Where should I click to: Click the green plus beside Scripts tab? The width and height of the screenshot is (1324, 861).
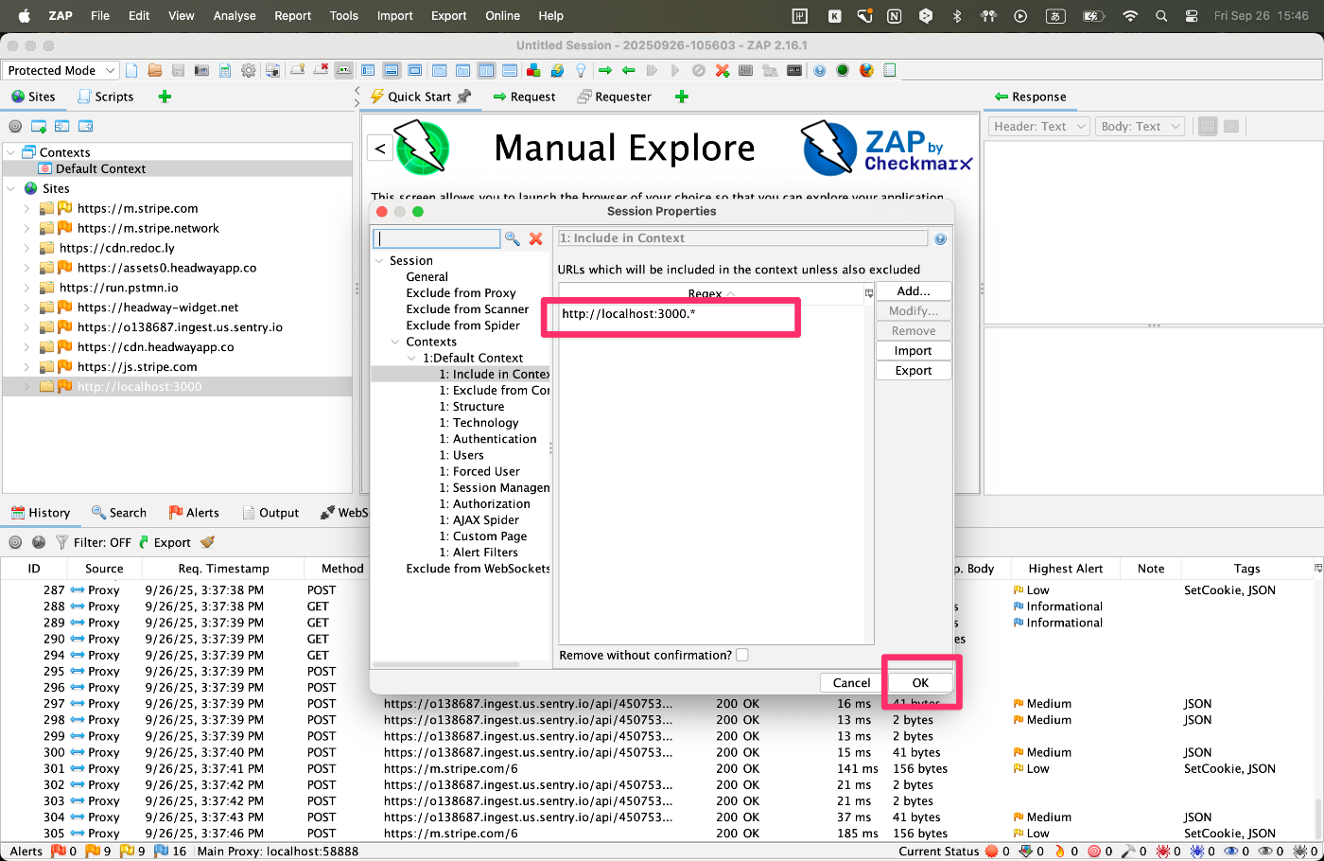point(165,97)
